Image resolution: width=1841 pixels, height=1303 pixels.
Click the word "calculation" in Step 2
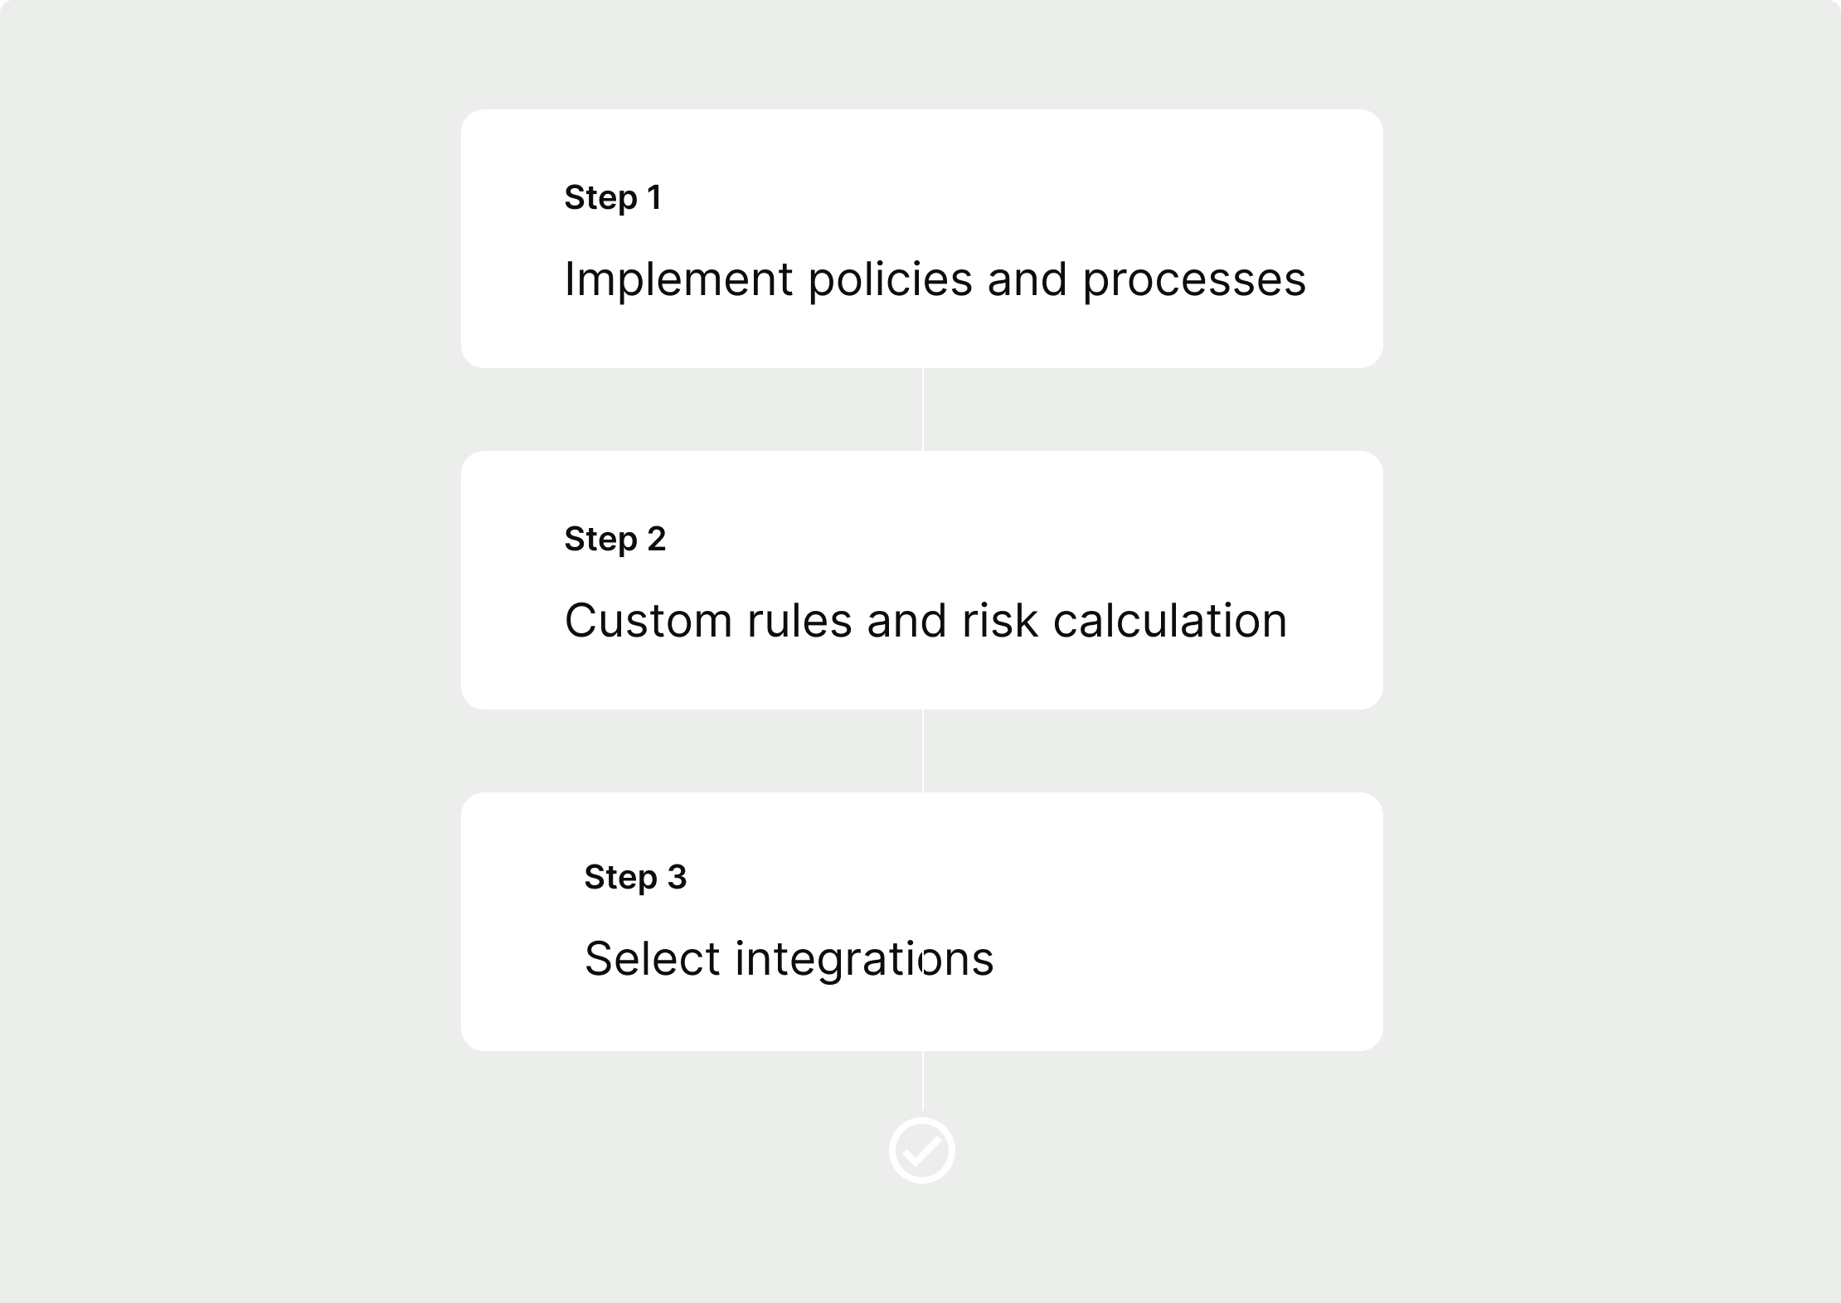(1169, 620)
